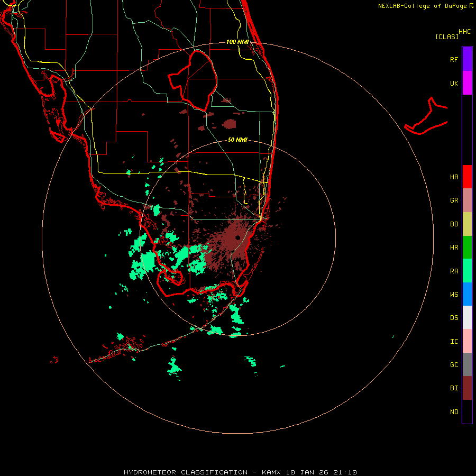Viewport: 476px width, 476px height.
Task: Click the HA legend label
Action: 454,177
